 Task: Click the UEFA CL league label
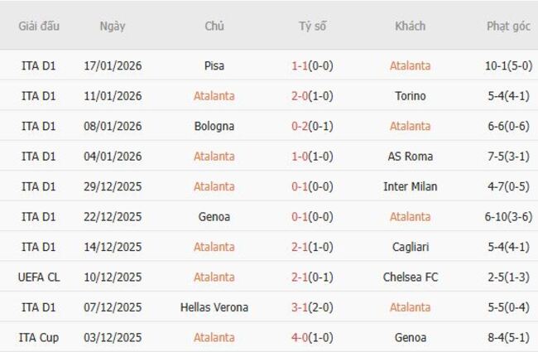tap(39, 277)
